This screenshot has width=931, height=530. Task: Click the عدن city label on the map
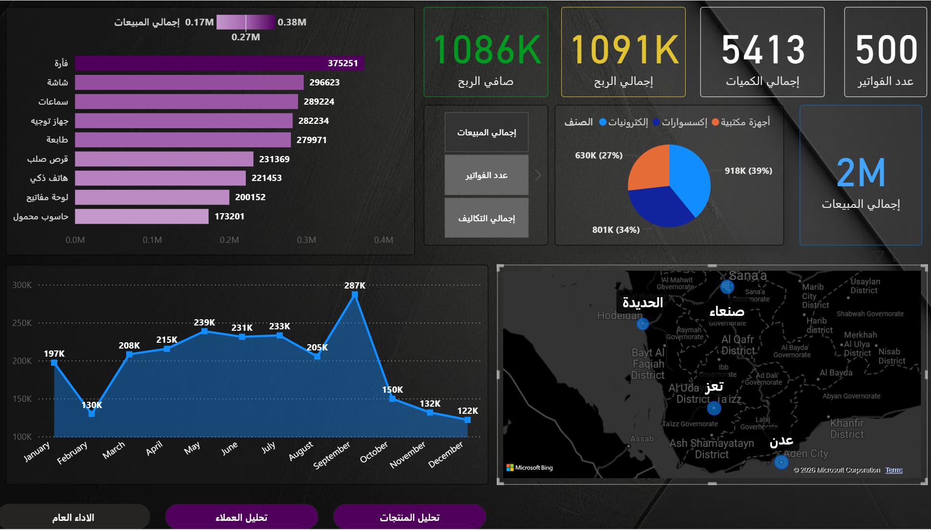781,440
